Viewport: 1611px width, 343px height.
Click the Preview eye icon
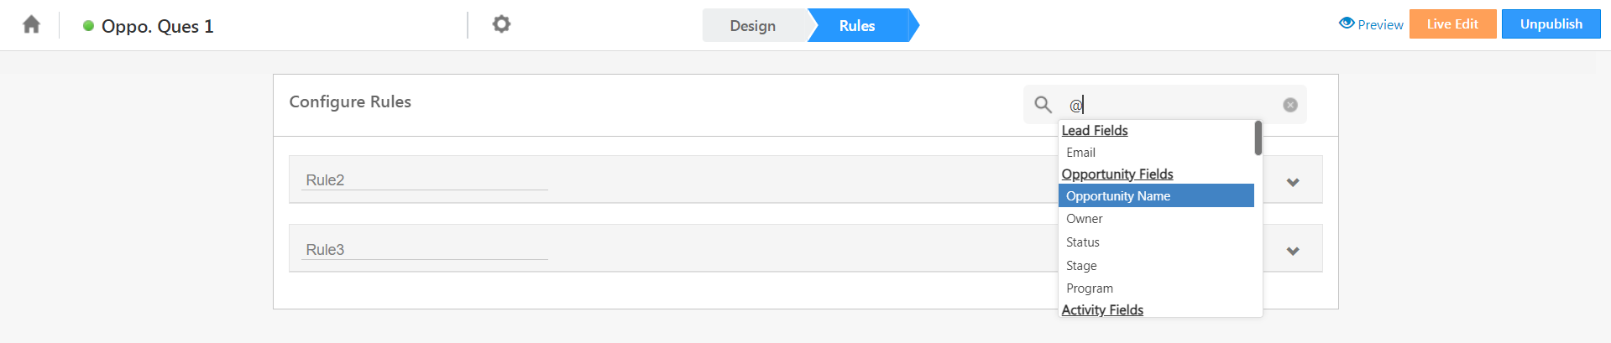1347,23
